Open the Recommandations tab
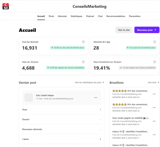160x147 pixels. 116,16
